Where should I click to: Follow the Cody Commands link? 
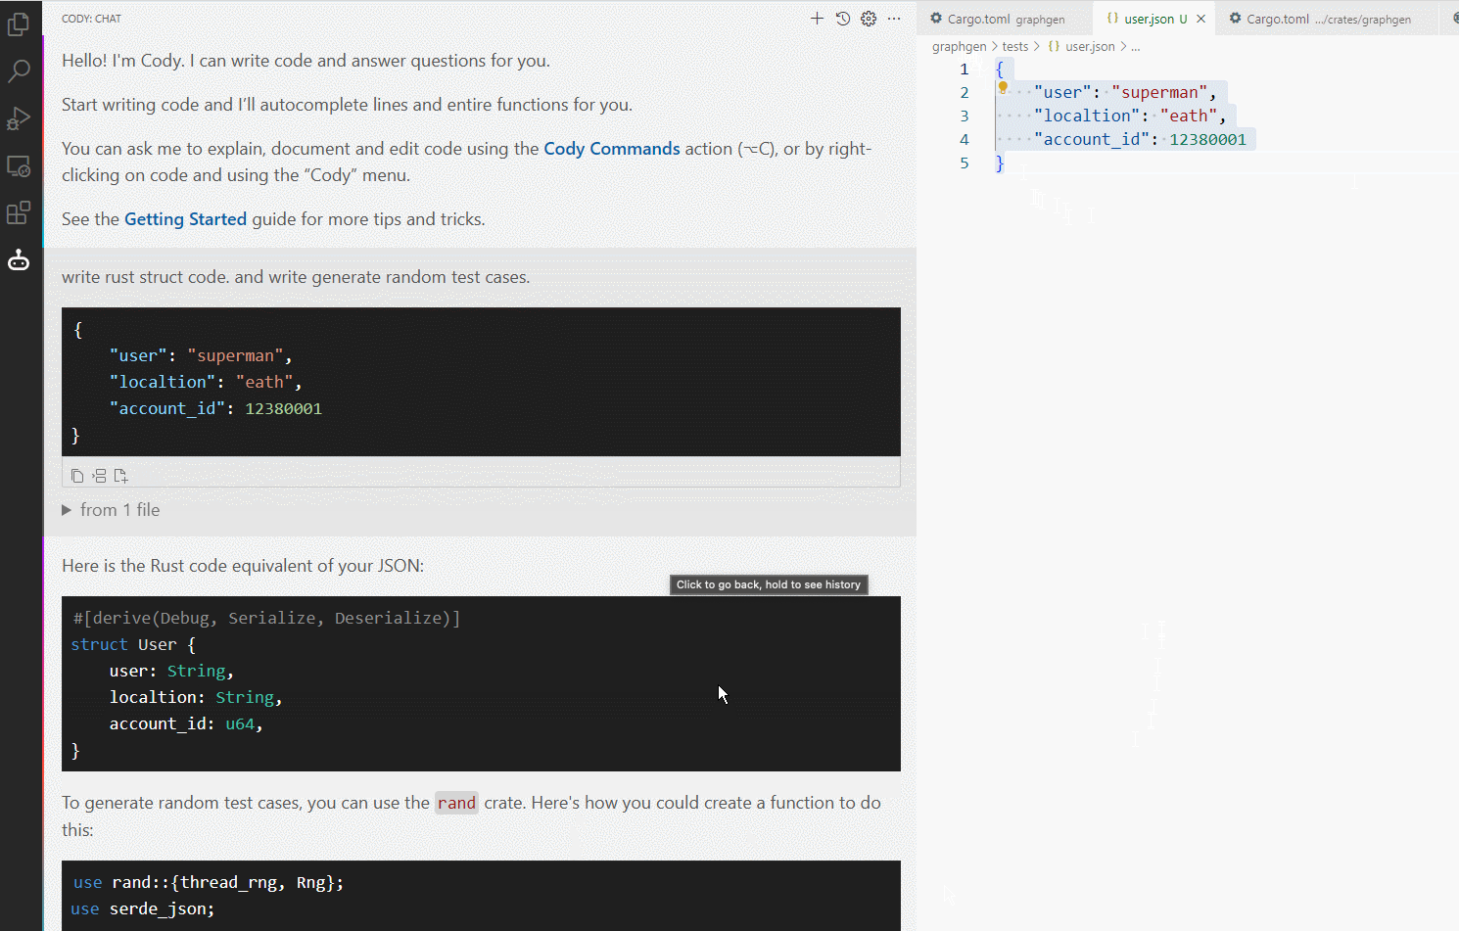tap(611, 149)
